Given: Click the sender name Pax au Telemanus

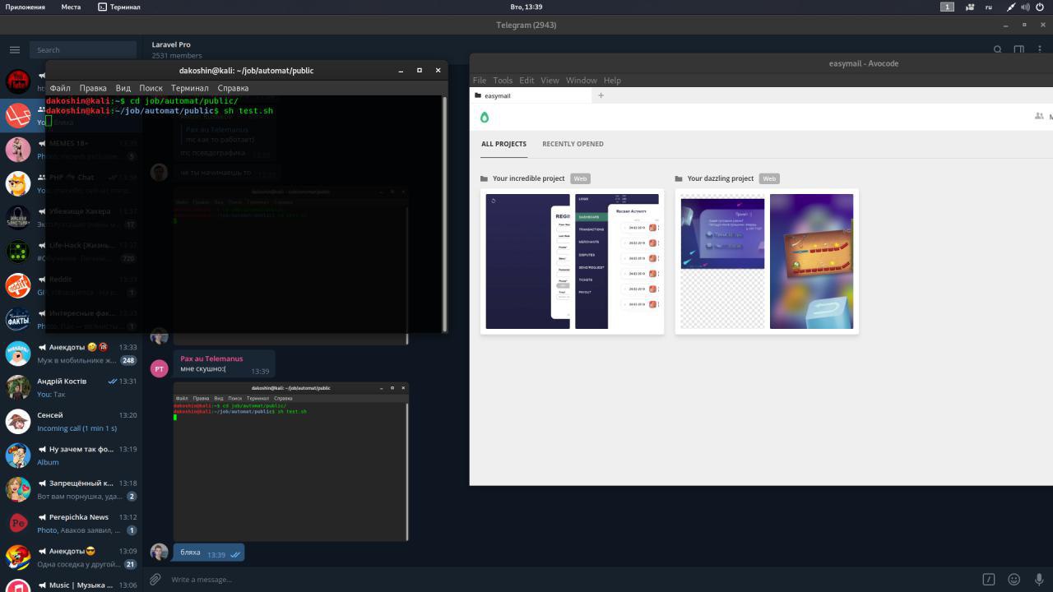Looking at the screenshot, I should (211, 358).
